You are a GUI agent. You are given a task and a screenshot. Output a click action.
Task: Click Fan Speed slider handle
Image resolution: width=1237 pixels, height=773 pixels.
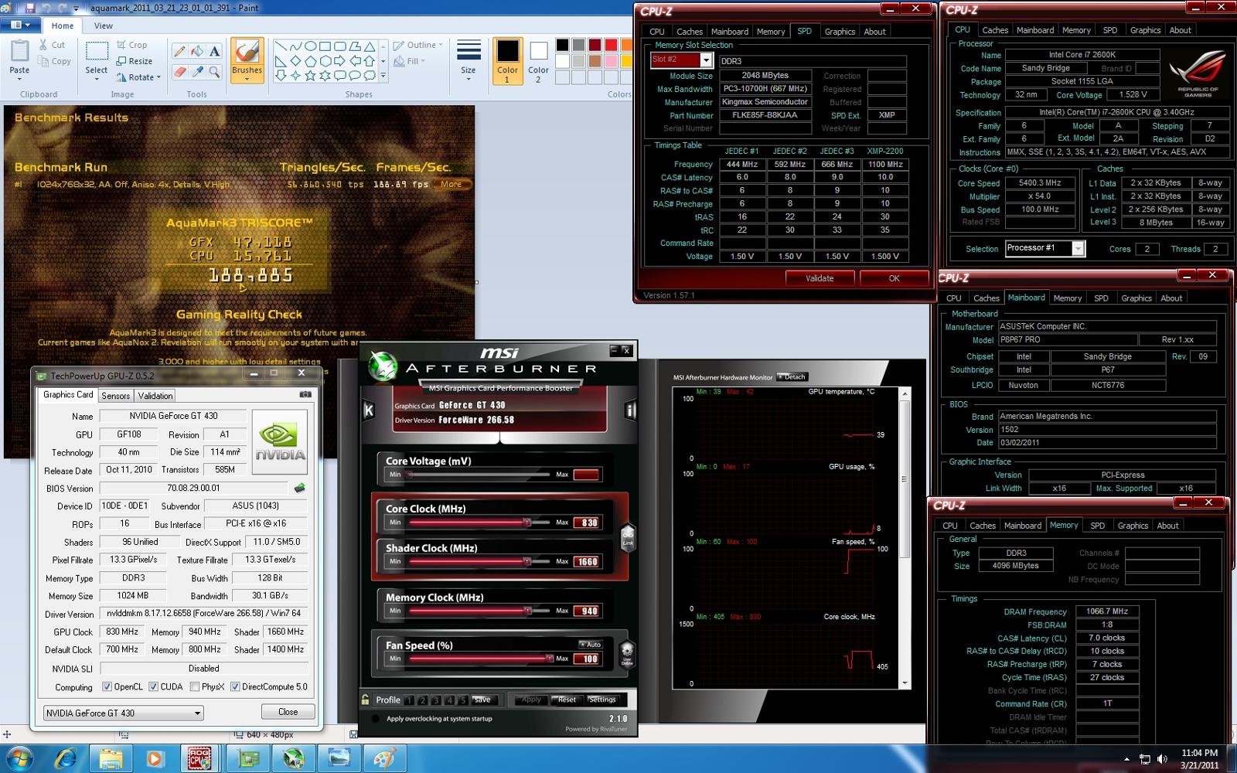[550, 659]
